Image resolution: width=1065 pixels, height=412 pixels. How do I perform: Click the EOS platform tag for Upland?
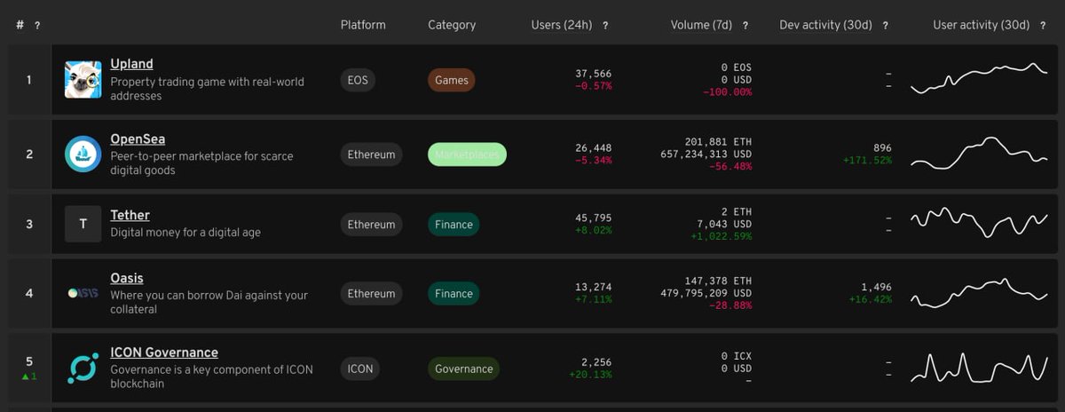pyautogui.click(x=359, y=80)
